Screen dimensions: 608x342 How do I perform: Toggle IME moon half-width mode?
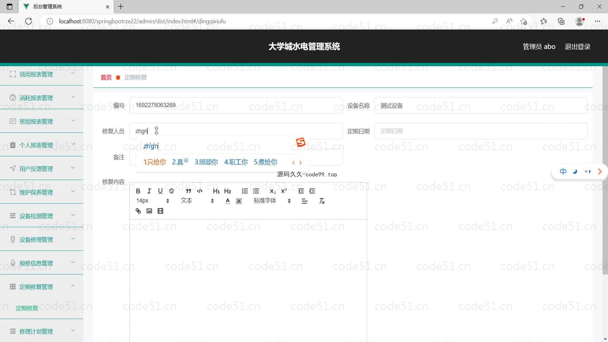(x=575, y=172)
